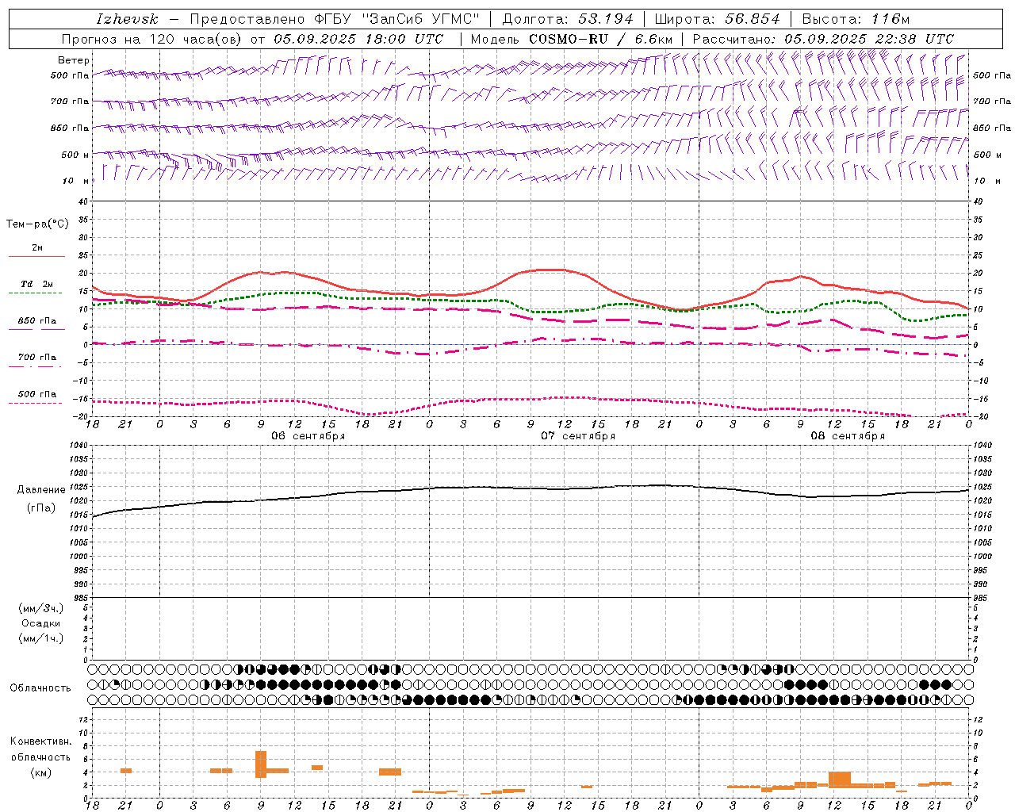This screenshot has width=1015, height=812.
Task: Click the '500 гПа' temperature legend label
Action: coord(37,394)
